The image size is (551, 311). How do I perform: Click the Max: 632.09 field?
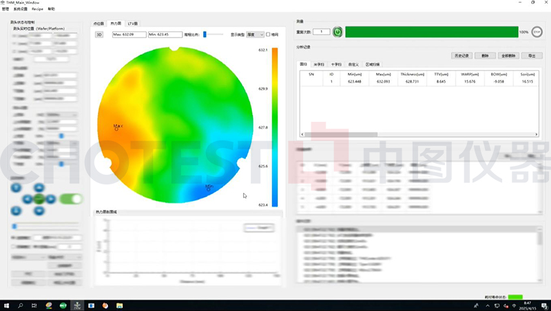coord(129,34)
